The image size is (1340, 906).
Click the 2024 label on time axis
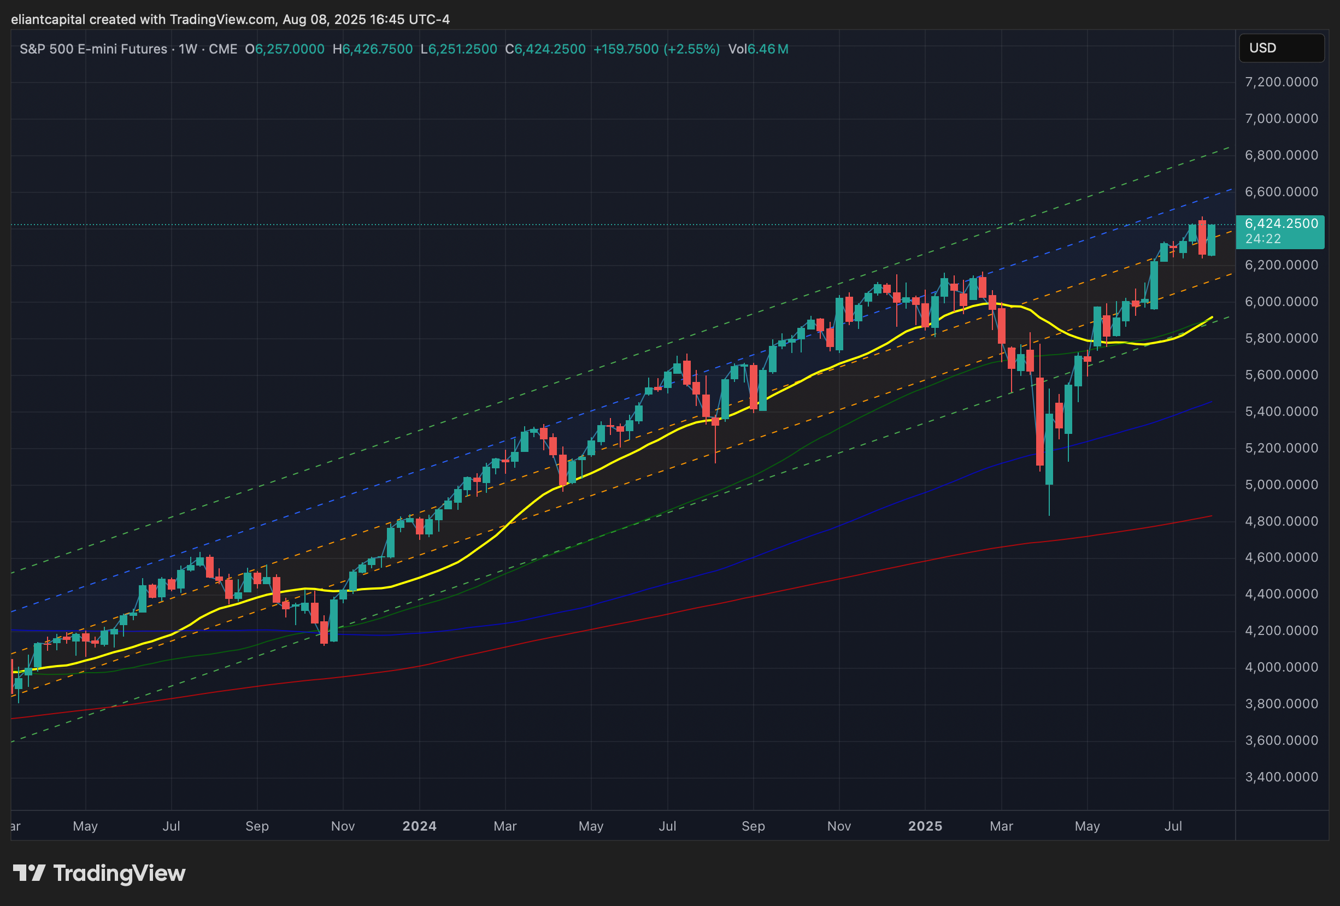coord(419,826)
